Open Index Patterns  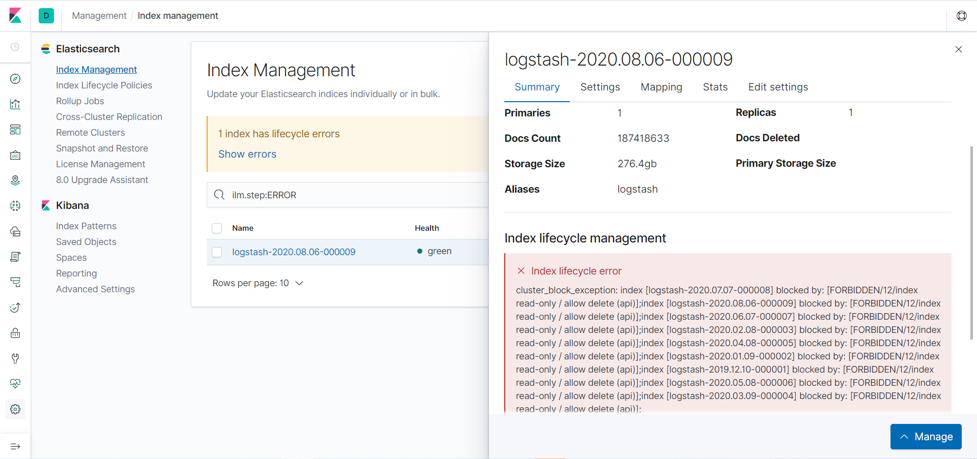(x=86, y=226)
